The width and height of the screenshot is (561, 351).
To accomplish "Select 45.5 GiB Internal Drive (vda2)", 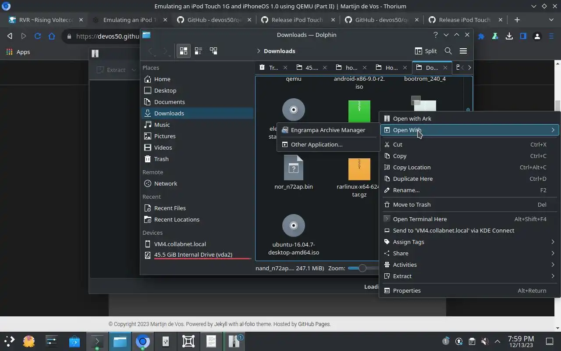I will [197, 254].
